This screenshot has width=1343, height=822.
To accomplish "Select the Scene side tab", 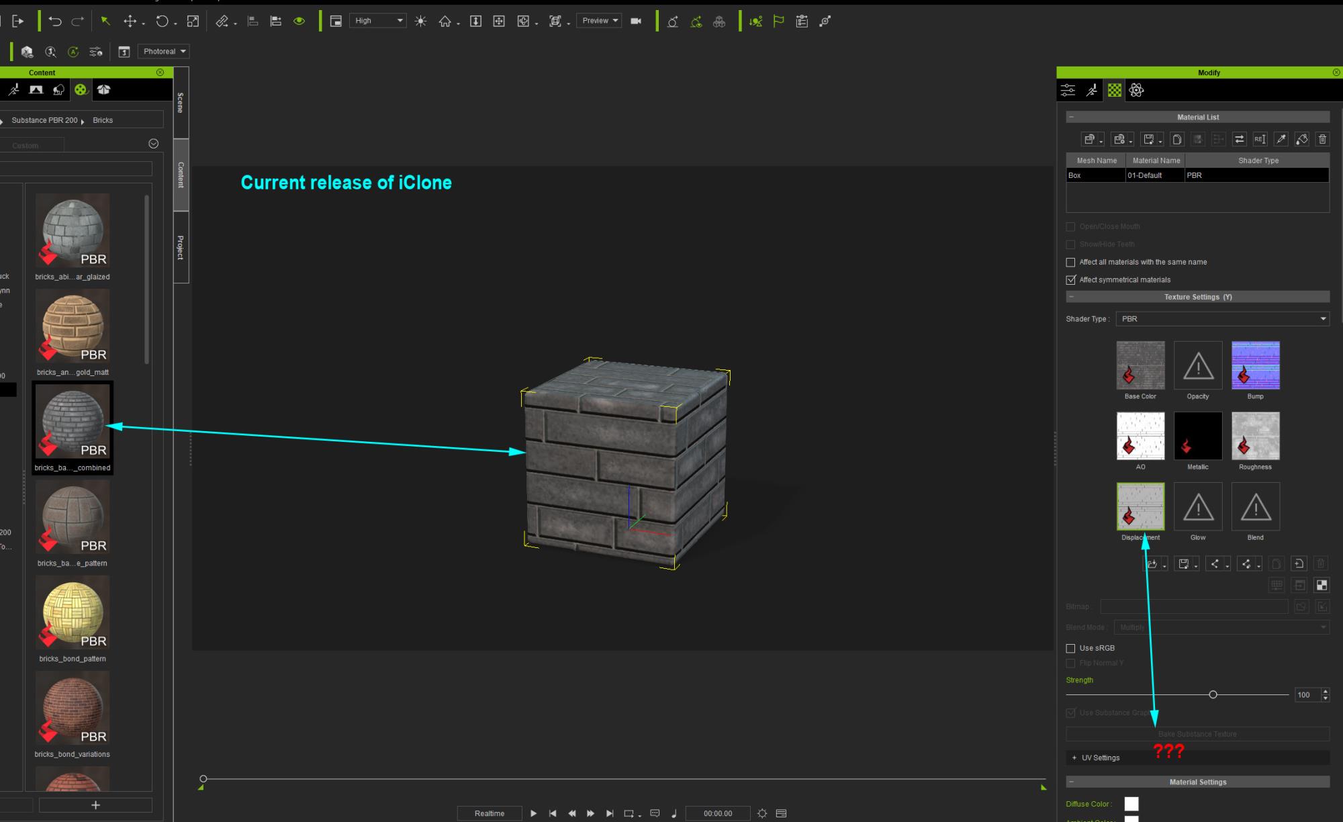I will [181, 102].
